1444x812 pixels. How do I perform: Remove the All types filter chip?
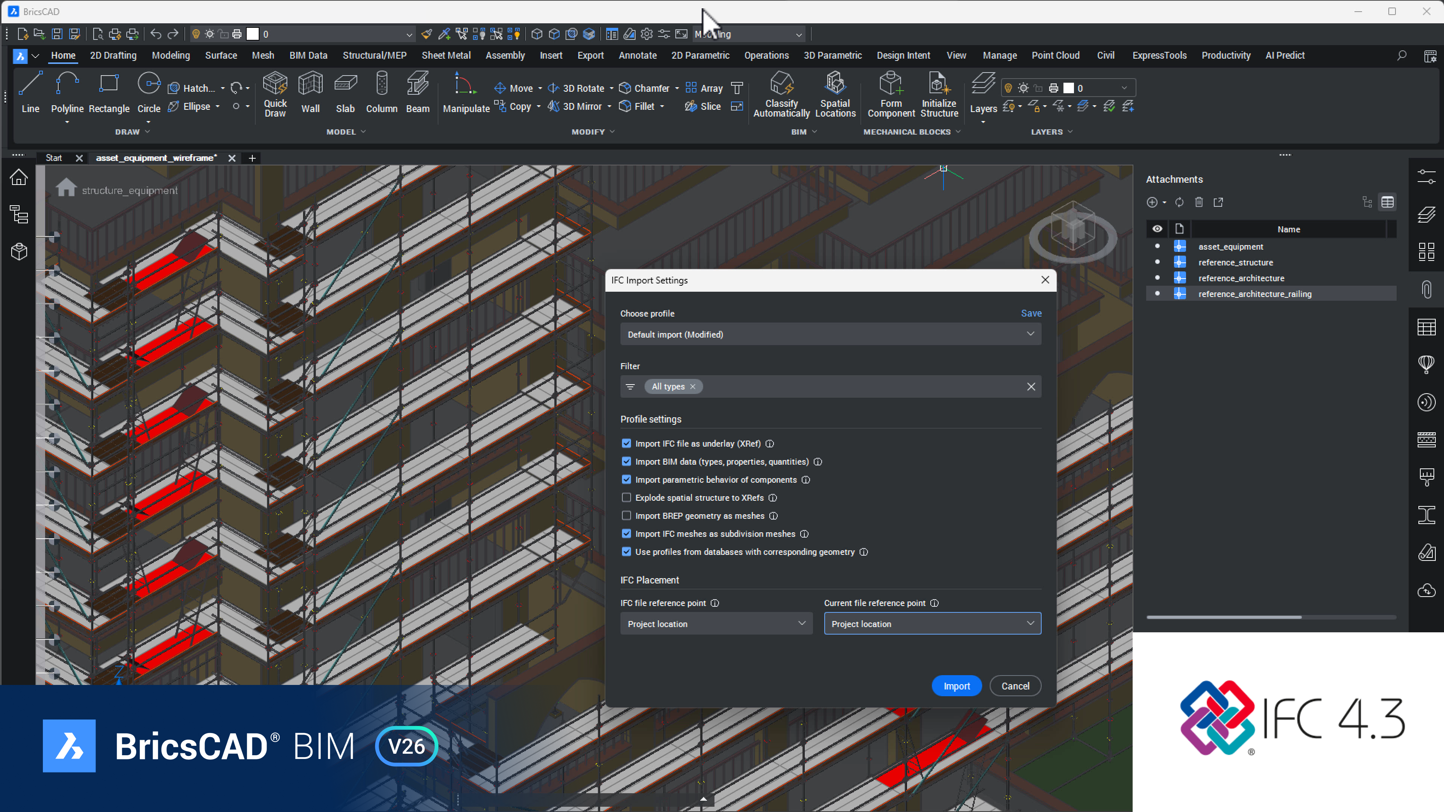pyautogui.click(x=693, y=387)
